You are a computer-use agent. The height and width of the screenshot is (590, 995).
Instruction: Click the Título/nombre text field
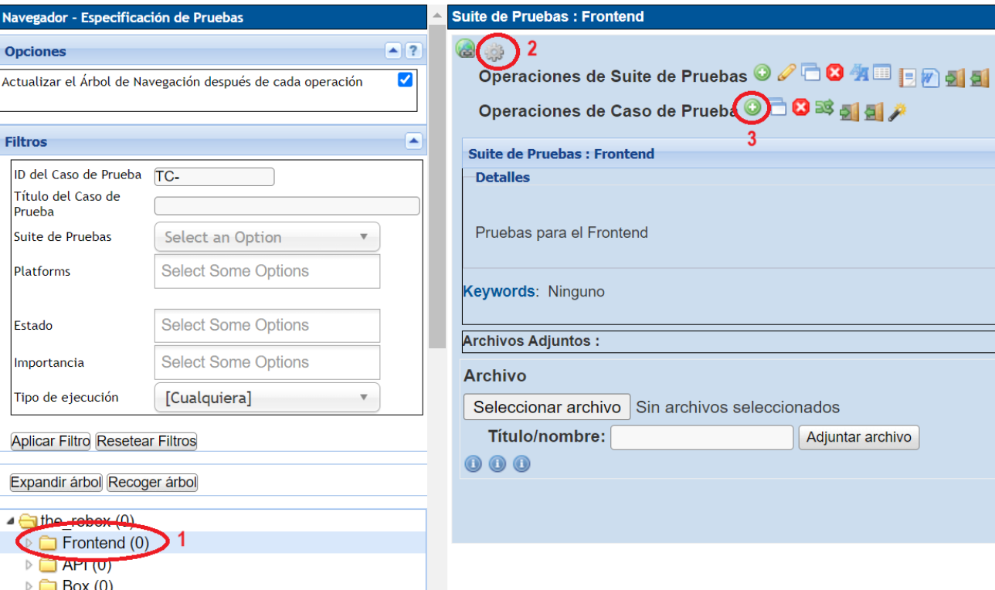click(x=701, y=437)
